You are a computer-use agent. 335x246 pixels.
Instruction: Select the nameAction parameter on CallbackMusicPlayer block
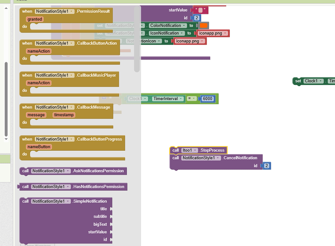click(x=38, y=83)
